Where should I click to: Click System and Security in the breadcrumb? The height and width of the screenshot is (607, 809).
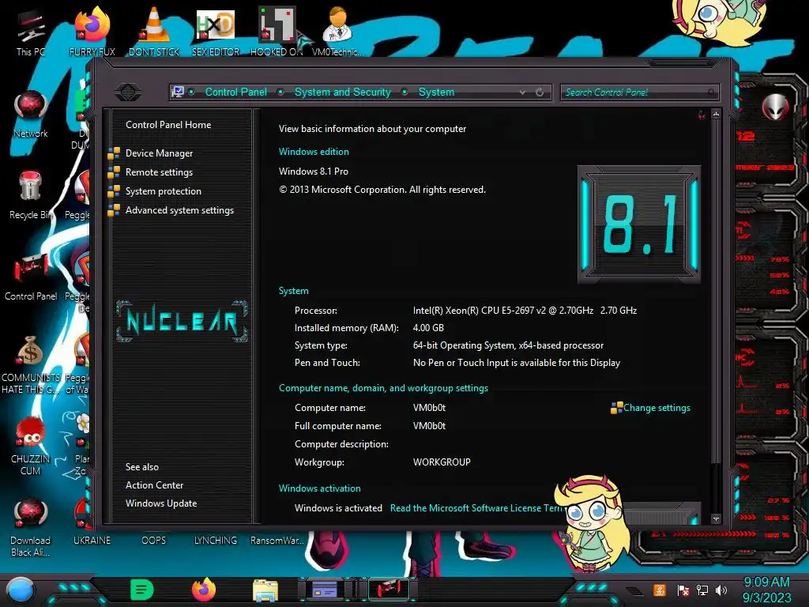tap(343, 92)
